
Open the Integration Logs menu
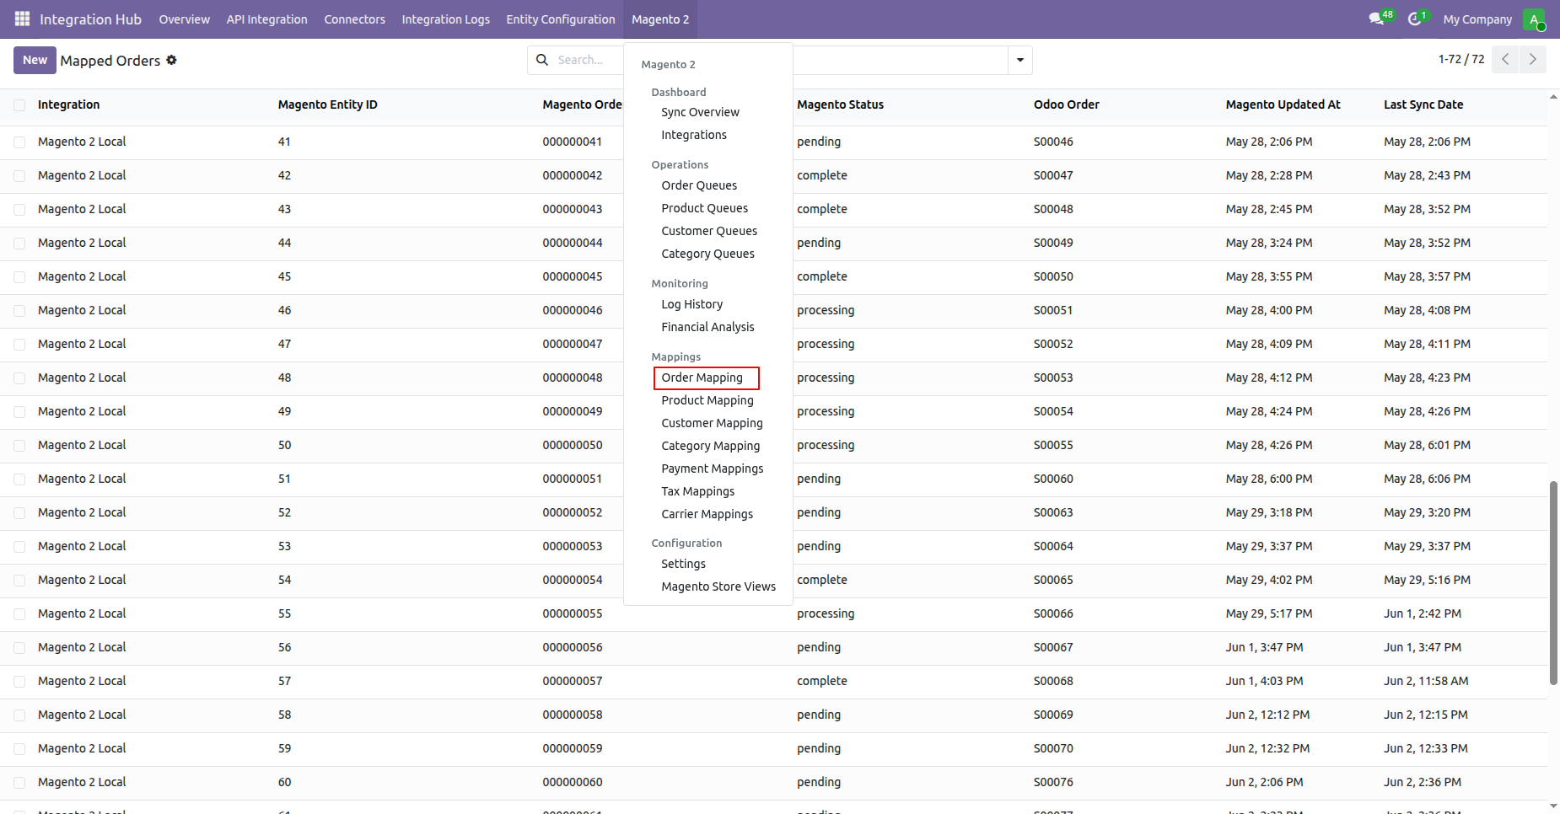(445, 19)
